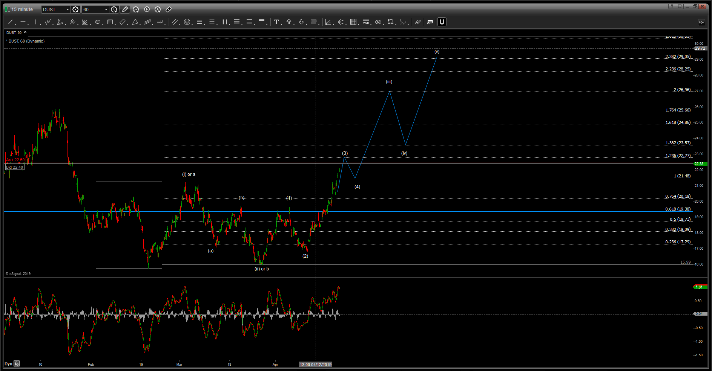Toggle the Dyn lock icon

point(17,364)
